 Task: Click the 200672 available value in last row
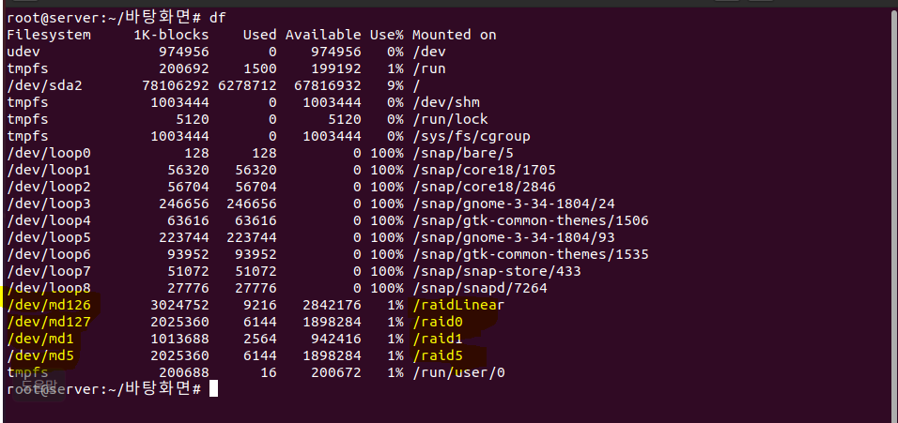point(336,372)
